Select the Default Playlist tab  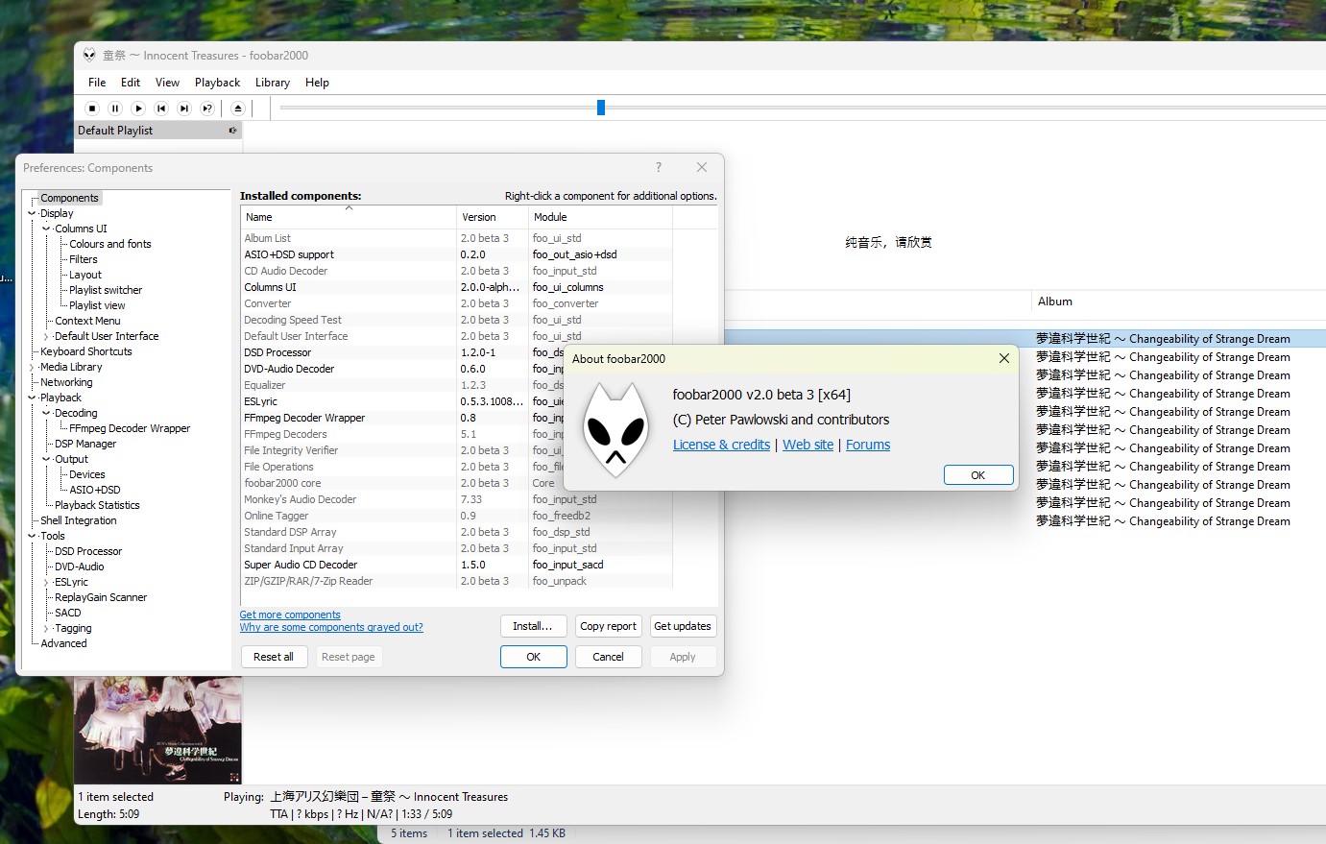click(158, 131)
